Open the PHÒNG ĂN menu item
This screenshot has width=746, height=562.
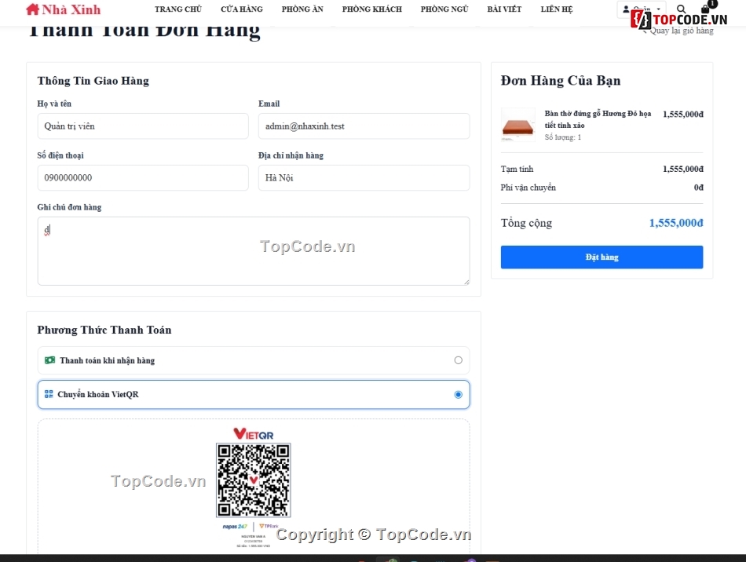(302, 9)
